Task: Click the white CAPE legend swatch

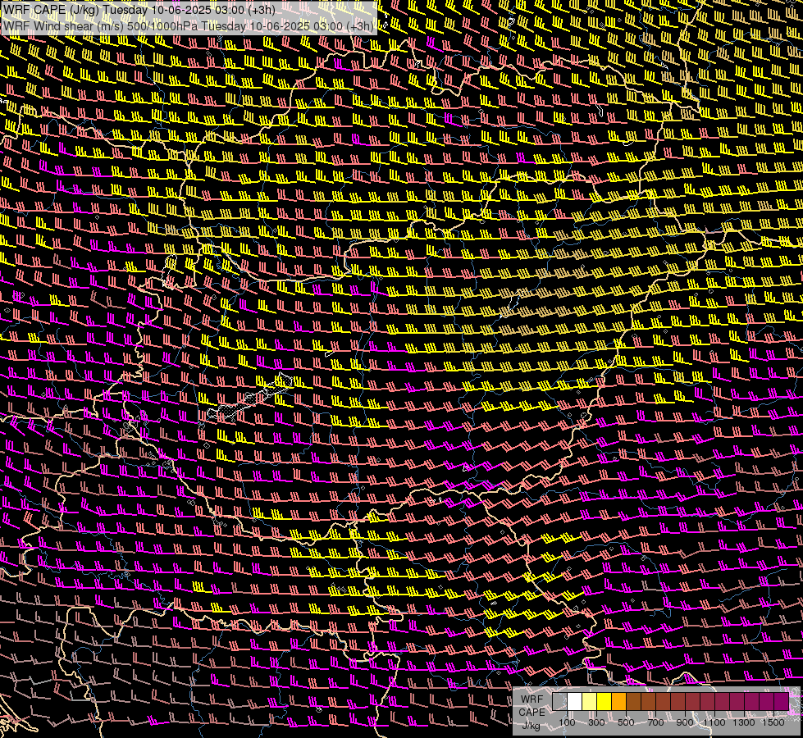Action: point(575,702)
